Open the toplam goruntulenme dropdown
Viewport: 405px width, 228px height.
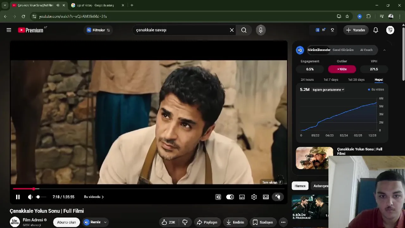pyautogui.click(x=328, y=90)
